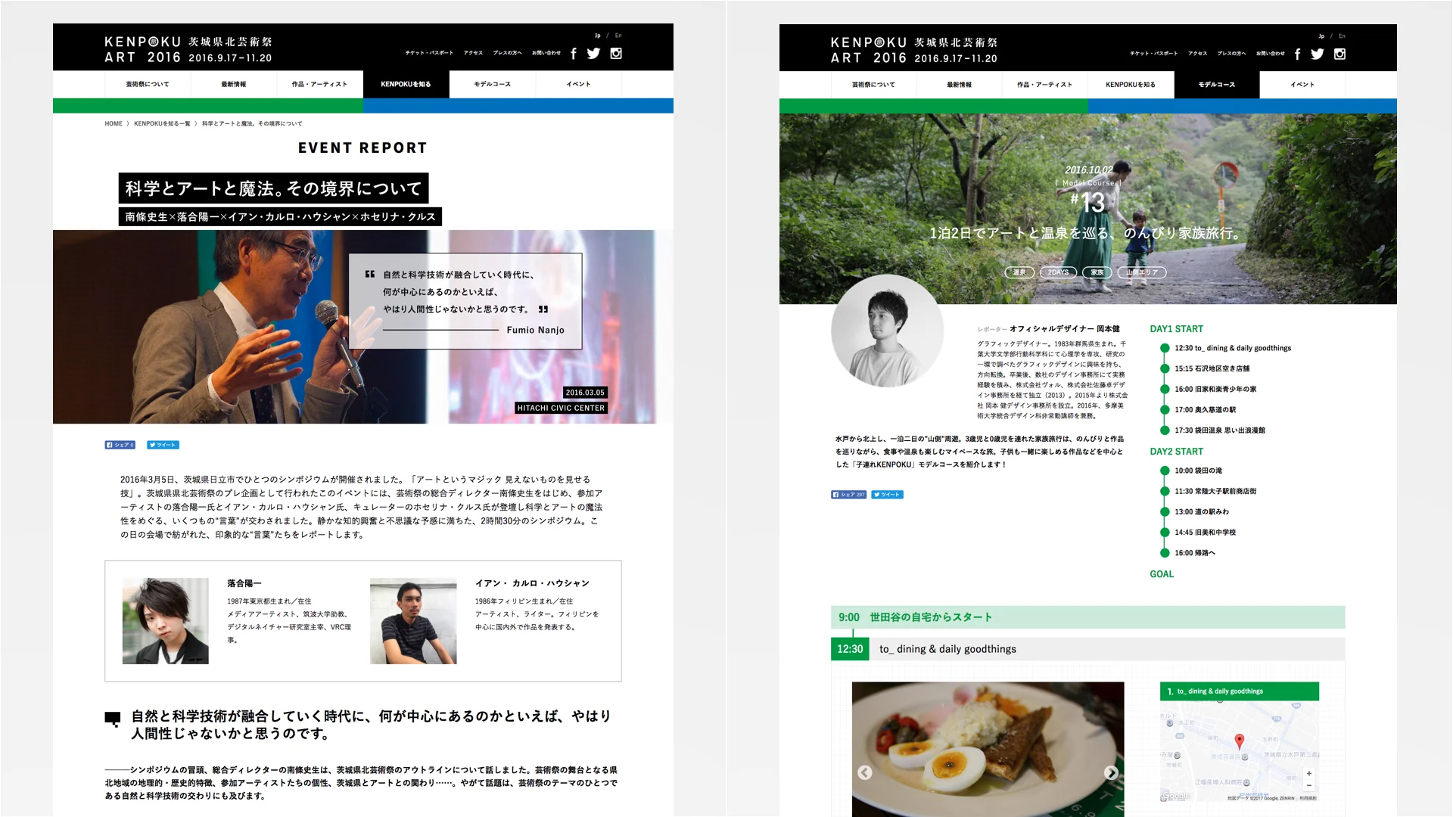Click previous arrow on food photo carousel

pos(865,772)
